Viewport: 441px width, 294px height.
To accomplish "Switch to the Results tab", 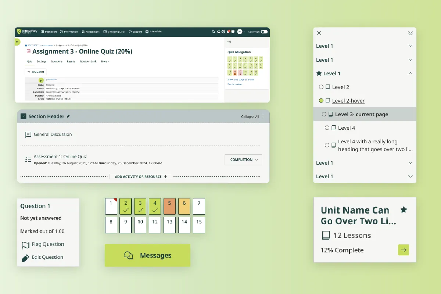I will tap(71, 61).
